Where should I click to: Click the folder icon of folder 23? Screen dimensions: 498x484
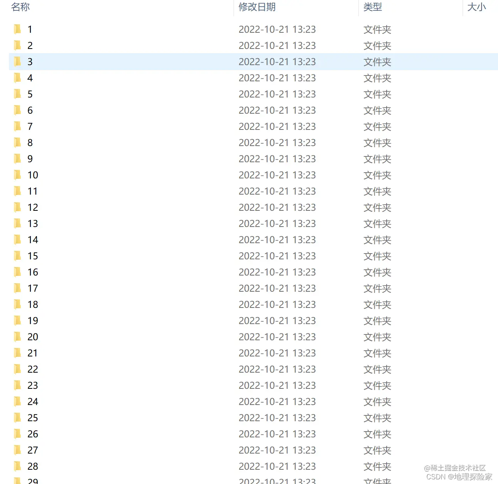(x=17, y=385)
